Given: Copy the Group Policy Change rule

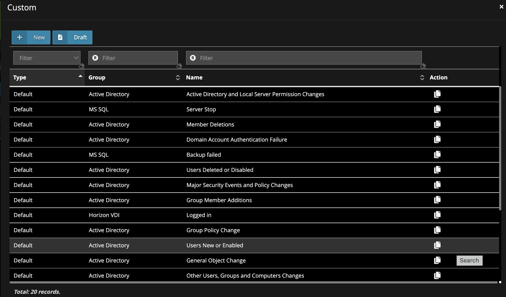Looking at the screenshot, I should (437, 230).
